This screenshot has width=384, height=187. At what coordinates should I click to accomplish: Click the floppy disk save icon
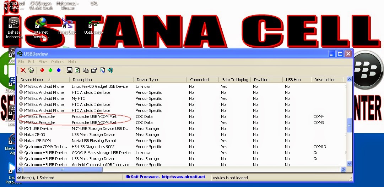(69, 70)
